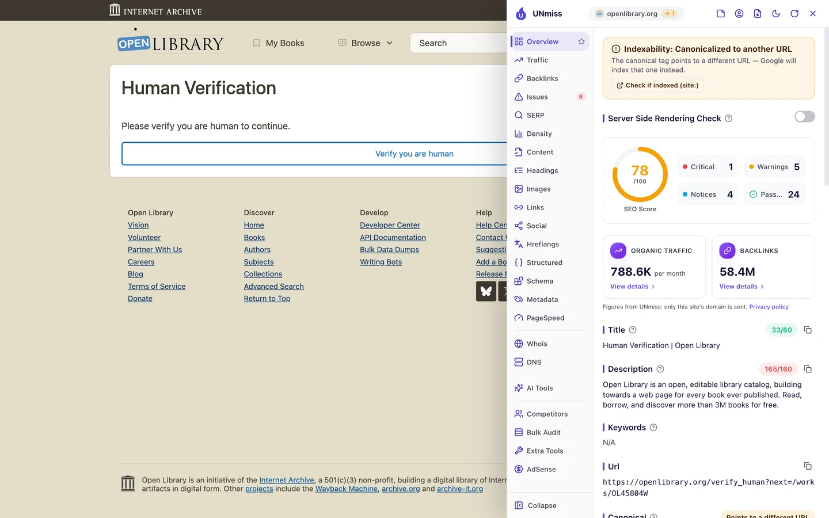Expand organic traffic View details

[633, 287]
